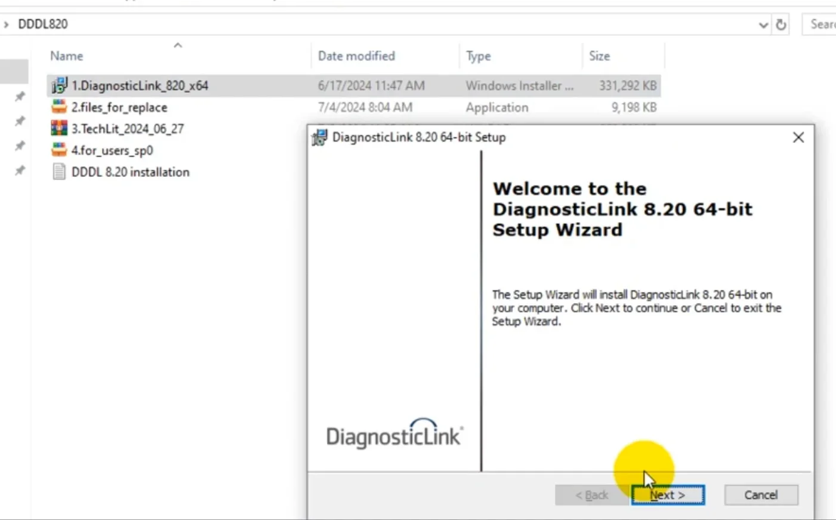Click Next to continue setup
836x520 pixels.
tap(668, 495)
